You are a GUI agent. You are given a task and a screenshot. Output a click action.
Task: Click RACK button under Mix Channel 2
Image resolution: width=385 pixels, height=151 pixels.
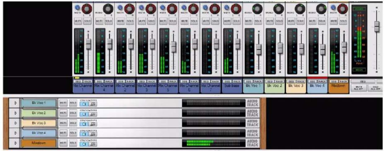[x=130, y=81]
